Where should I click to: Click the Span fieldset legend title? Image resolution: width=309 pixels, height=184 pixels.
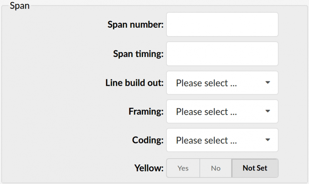20,6
